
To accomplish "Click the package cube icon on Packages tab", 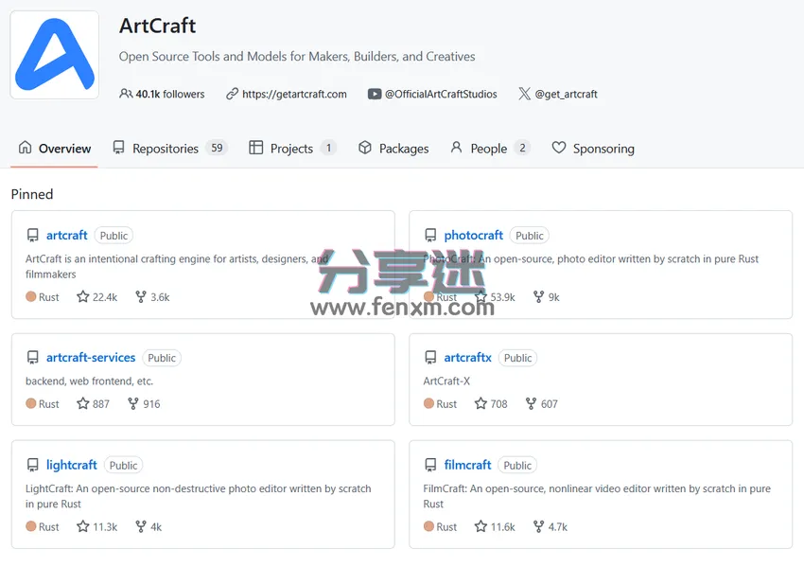I will pyautogui.click(x=364, y=148).
